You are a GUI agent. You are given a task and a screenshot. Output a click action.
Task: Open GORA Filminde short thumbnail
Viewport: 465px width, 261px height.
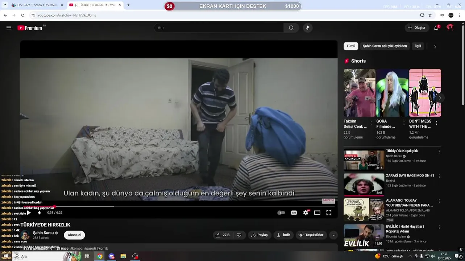click(392, 93)
